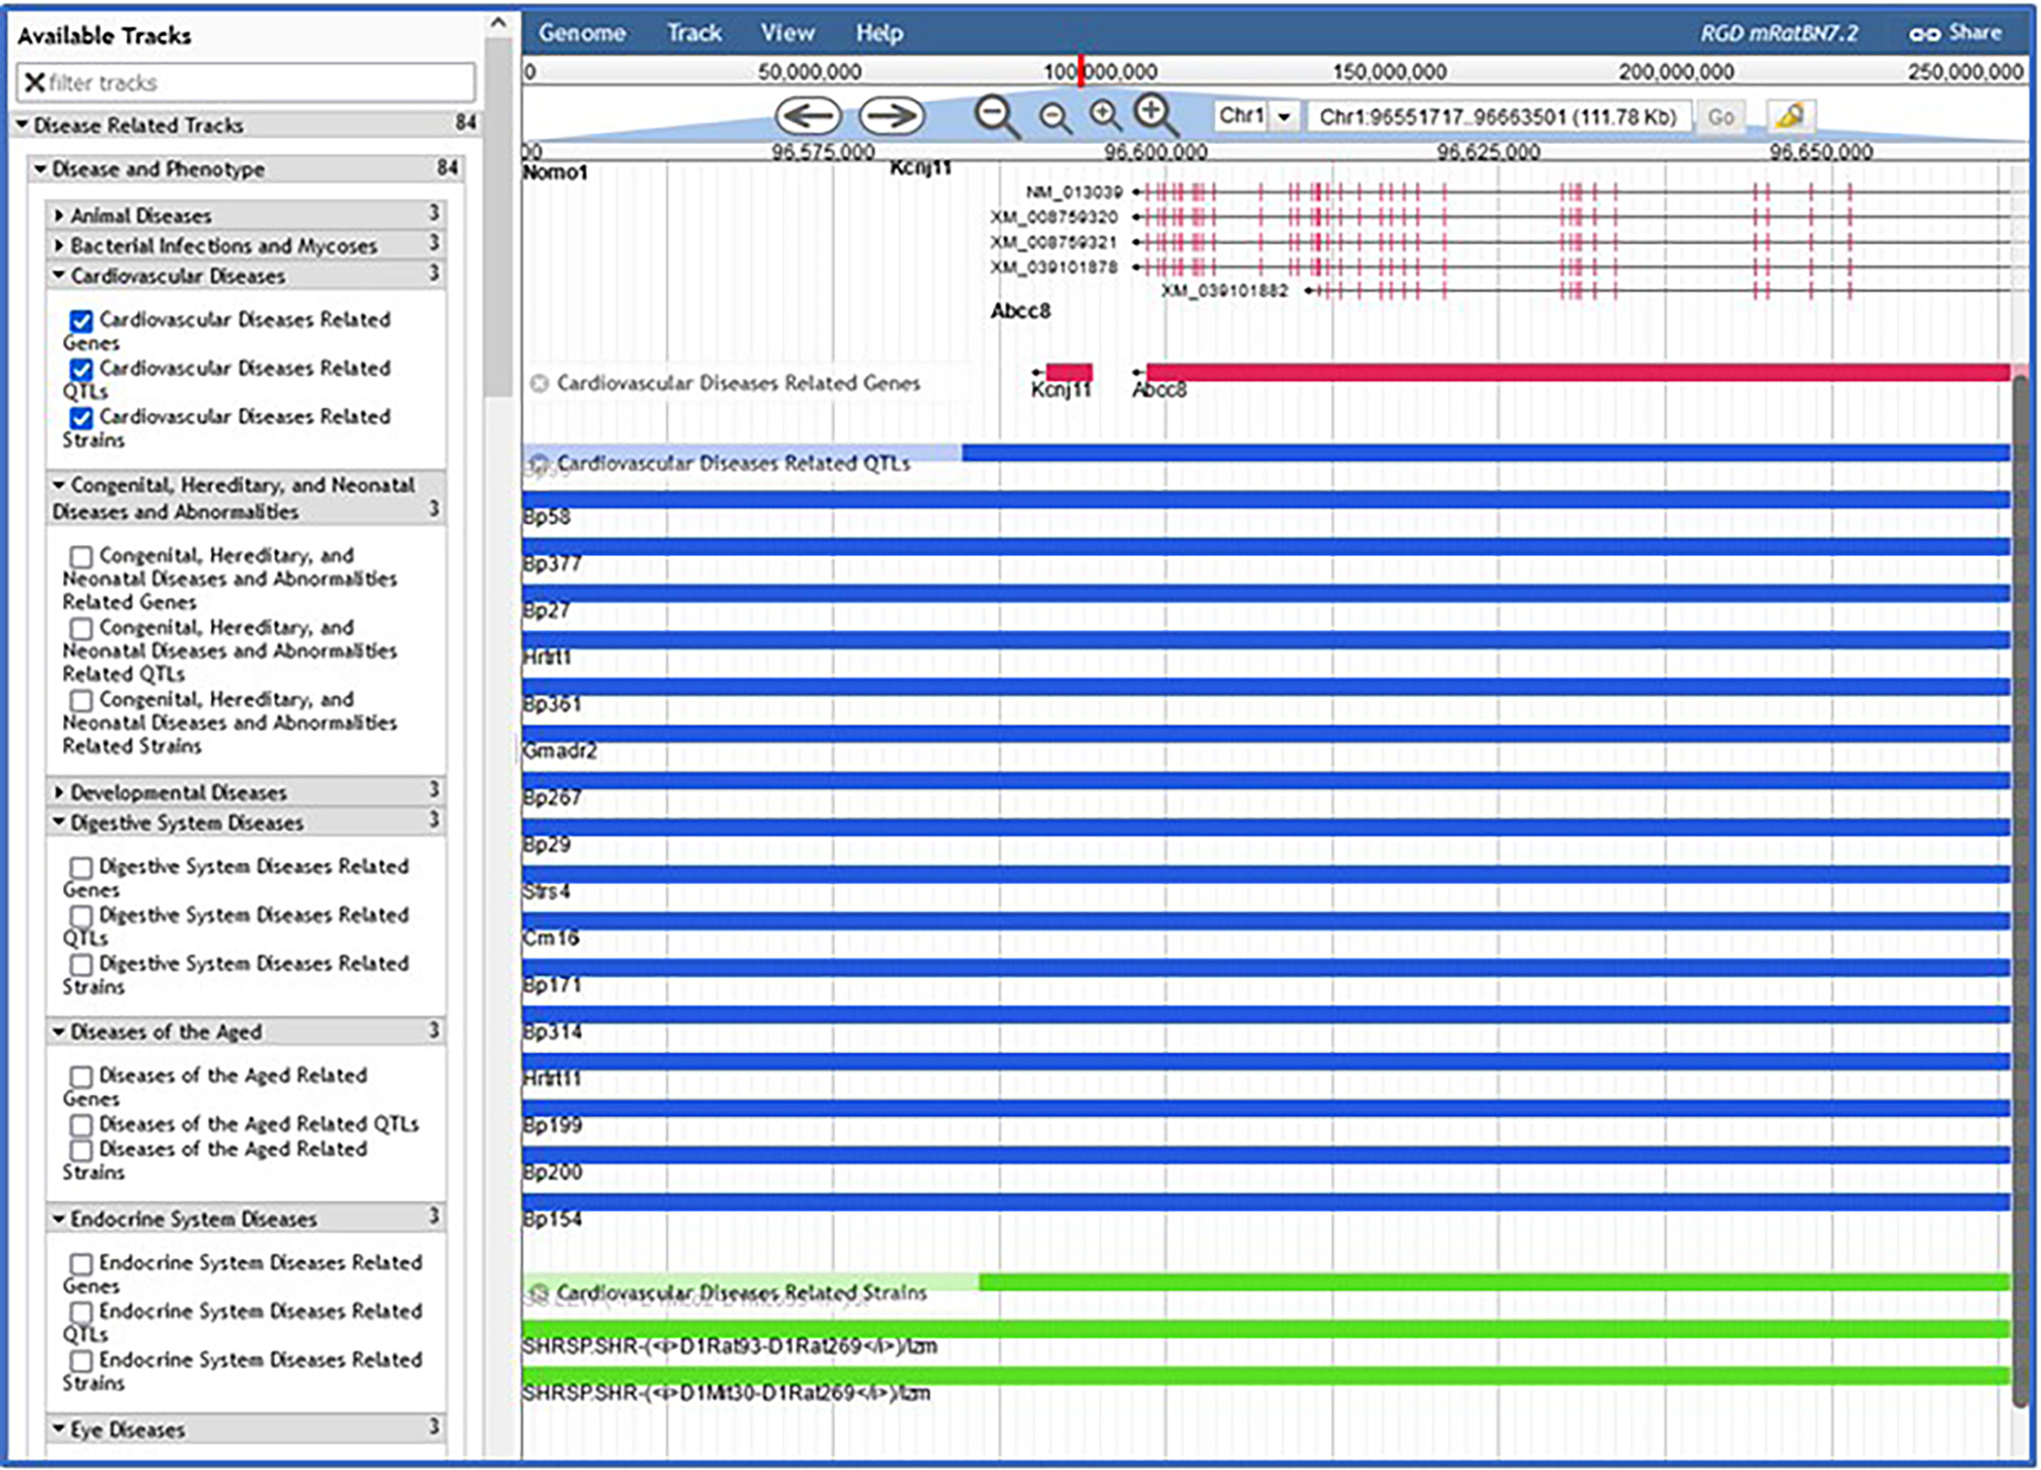
Task: Close Cardiovascular Diseases Related QTLs track
Action: [538, 463]
